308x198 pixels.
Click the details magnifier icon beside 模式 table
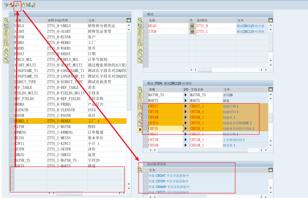point(140,20)
